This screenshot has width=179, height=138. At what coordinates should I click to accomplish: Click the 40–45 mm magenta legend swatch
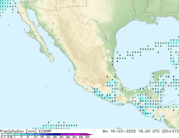(77, 134)
